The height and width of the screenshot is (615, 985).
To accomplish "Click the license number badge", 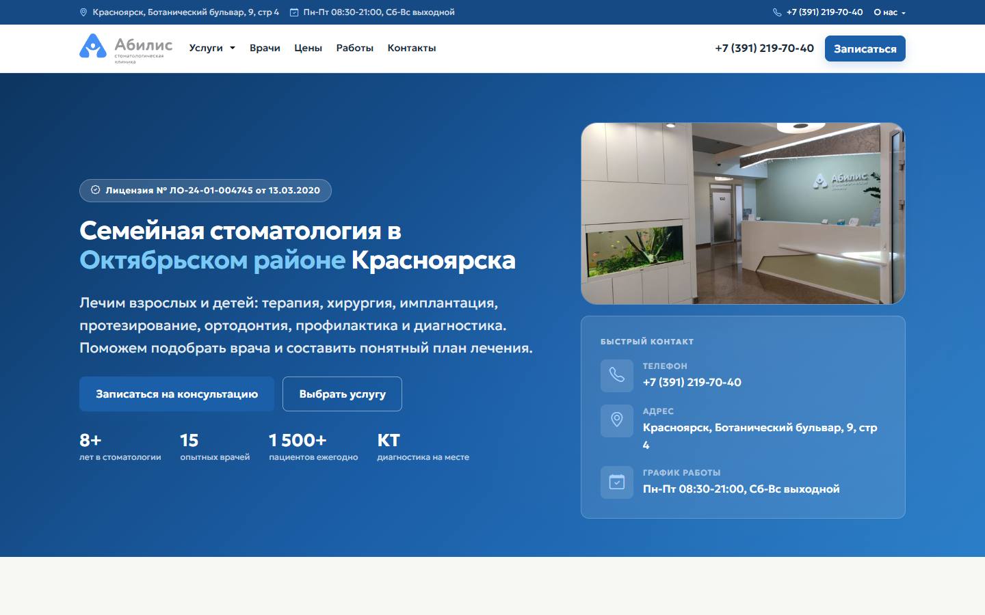I will [205, 191].
